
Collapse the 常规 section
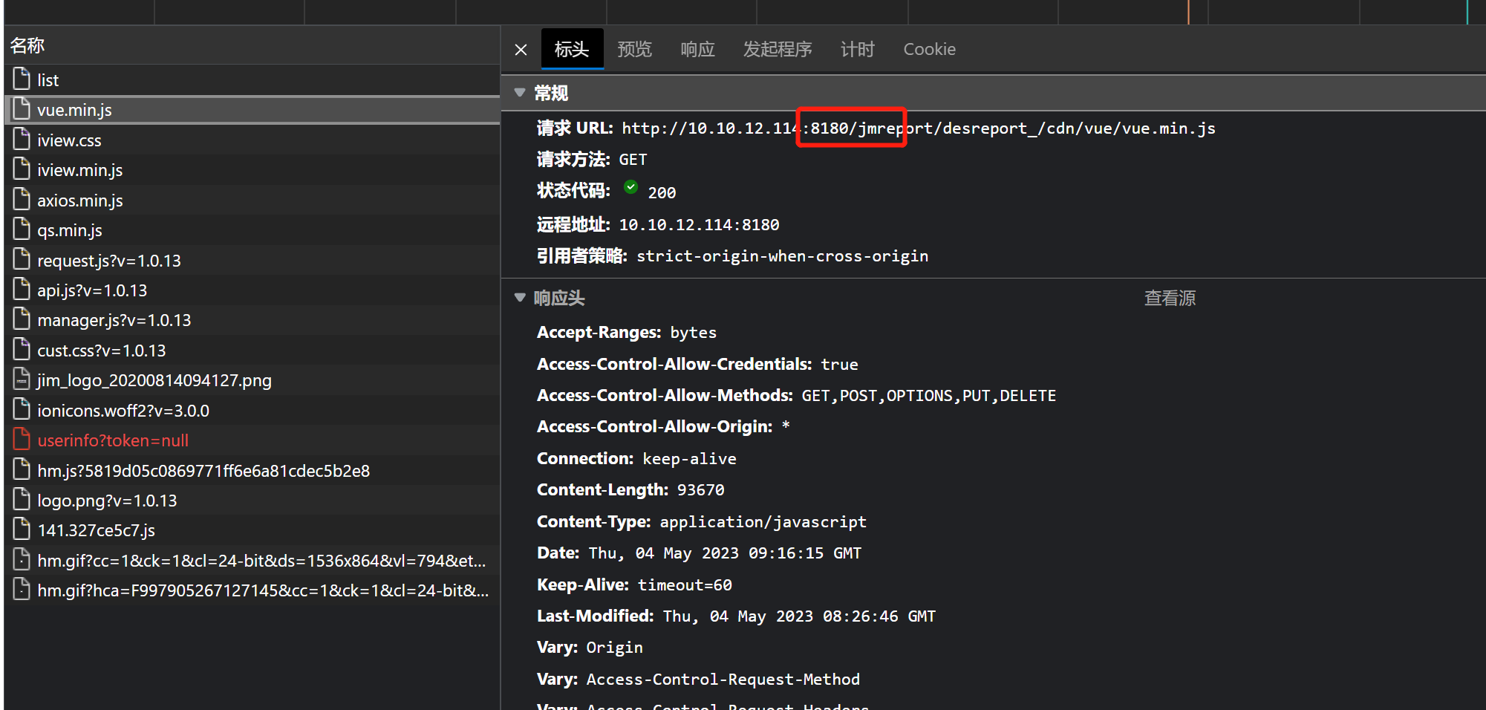coord(520,92)
